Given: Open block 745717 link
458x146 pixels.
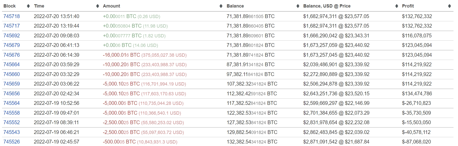Looking at the screenshot, I should coord(12,26).
